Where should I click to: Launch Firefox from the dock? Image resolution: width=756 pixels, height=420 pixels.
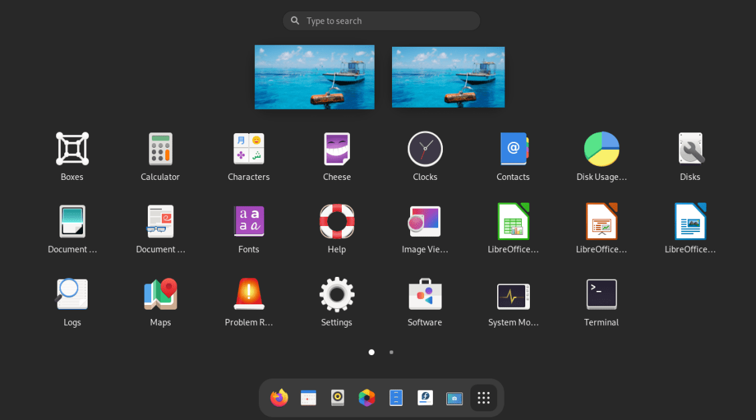point(279,397)
